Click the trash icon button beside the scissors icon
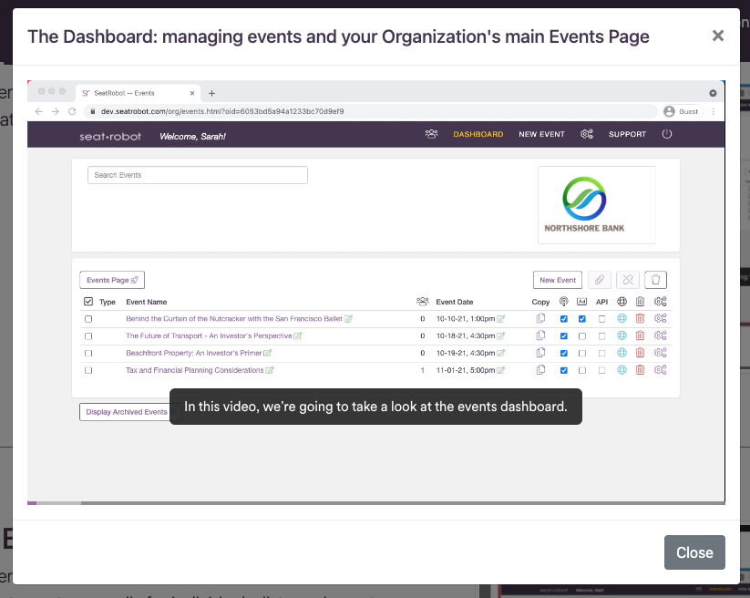Viewport: 750px width, 598px height. (x=653, y=280)
